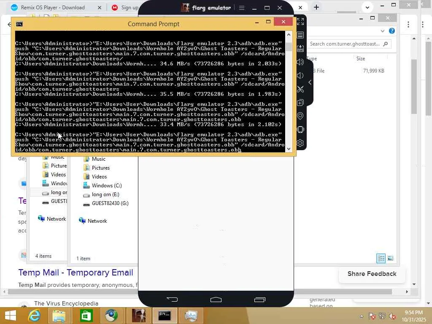The height and width of the screenshot is (324, 432).
Task: Switch to the Remix OS Player - Download tab
Action: tap(53, 8)
